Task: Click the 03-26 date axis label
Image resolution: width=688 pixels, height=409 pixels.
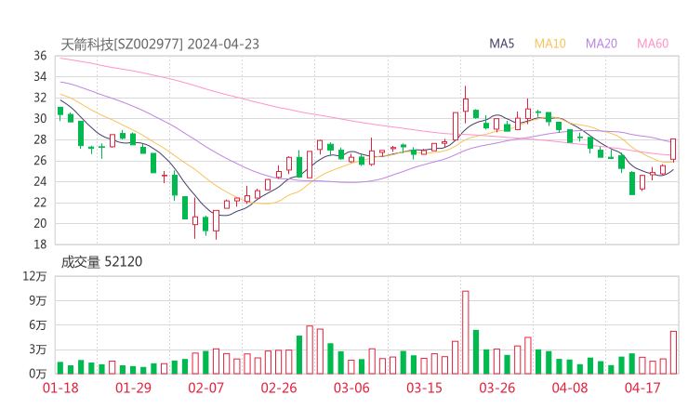Action: pos(496,388)
